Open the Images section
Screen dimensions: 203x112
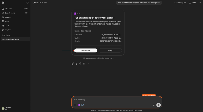pos(15,17)
